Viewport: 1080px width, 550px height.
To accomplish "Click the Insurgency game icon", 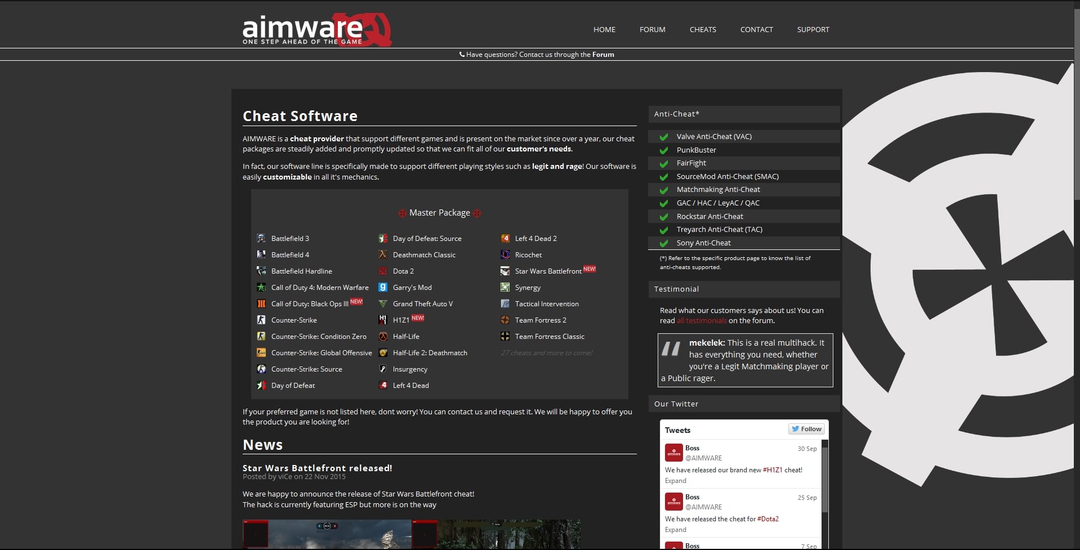I will [x=383, y=369].
